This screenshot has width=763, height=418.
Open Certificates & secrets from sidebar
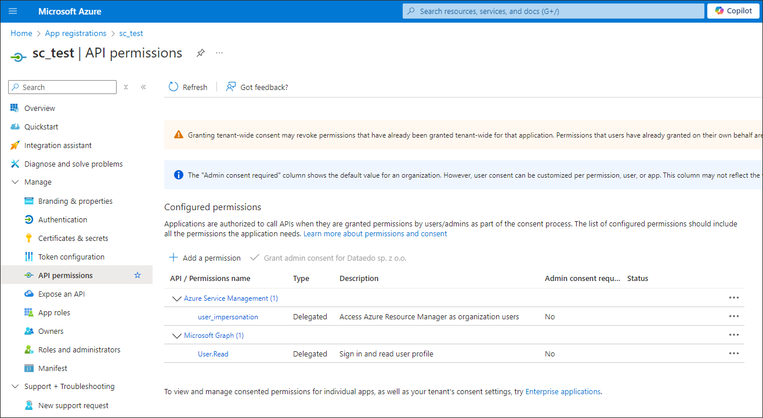click(x=73, y=238)
